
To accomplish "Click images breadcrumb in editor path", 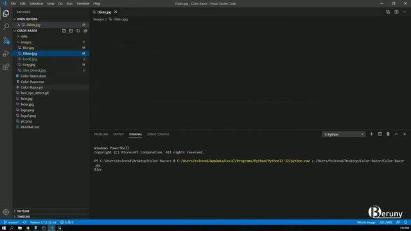I will 98,19.
